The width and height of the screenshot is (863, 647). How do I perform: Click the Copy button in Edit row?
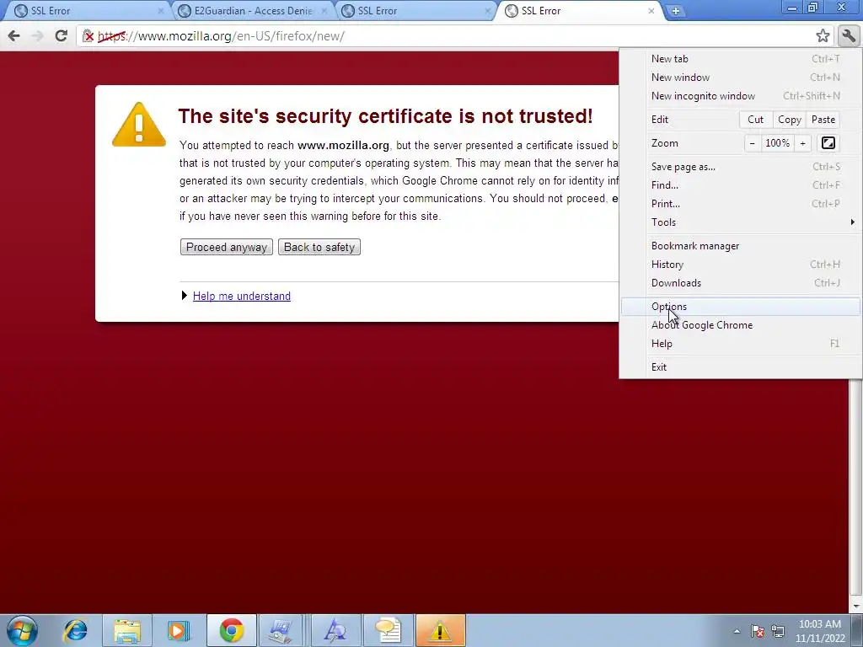coord(789,120)
